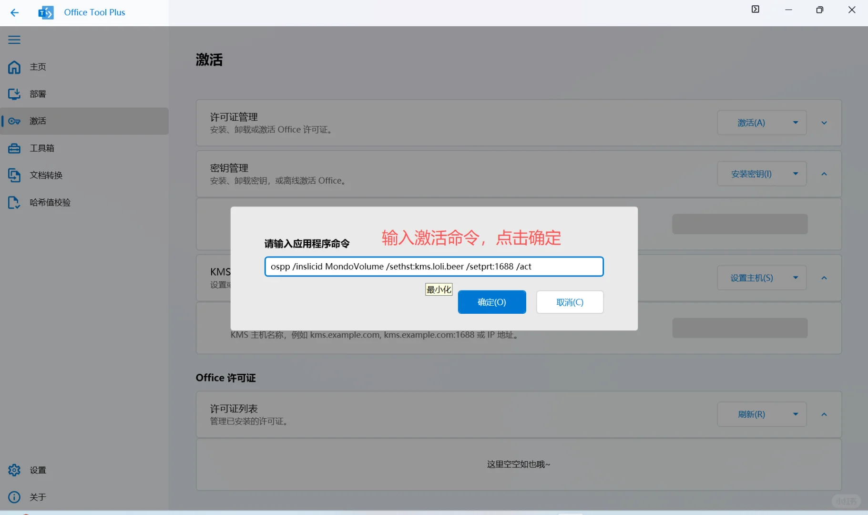Image resolution: width=868 pixels, height=515 pixels.
Task: Open the 设置 settings gear icon
Action: tap(14, 470)
